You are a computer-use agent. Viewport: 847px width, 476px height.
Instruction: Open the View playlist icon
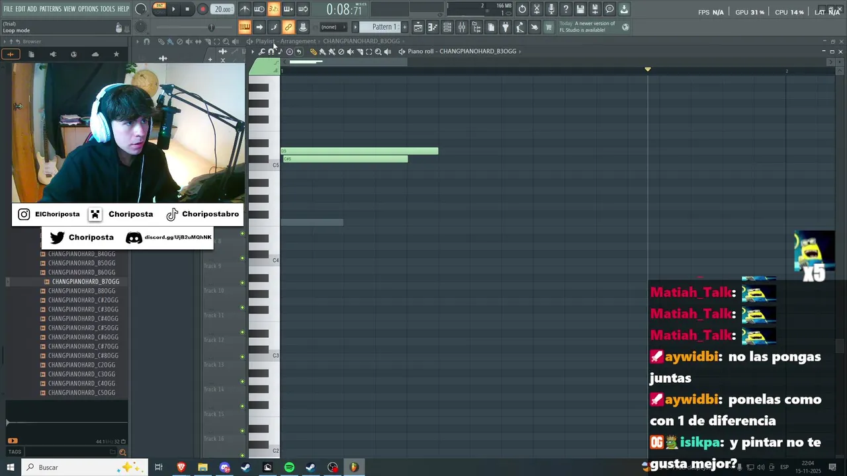(418, 27)
